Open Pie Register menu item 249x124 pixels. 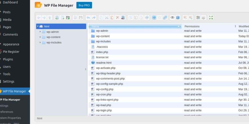tap(11, 52)
